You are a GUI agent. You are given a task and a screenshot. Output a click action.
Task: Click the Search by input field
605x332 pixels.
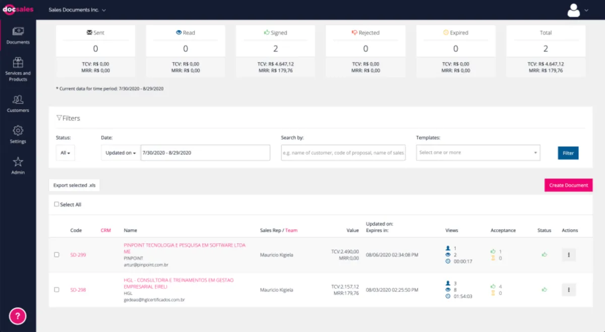pyautogui.click(x=343, y=153)
